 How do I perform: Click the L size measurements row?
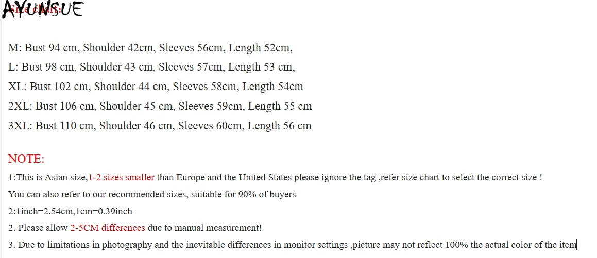coord(151,67)
